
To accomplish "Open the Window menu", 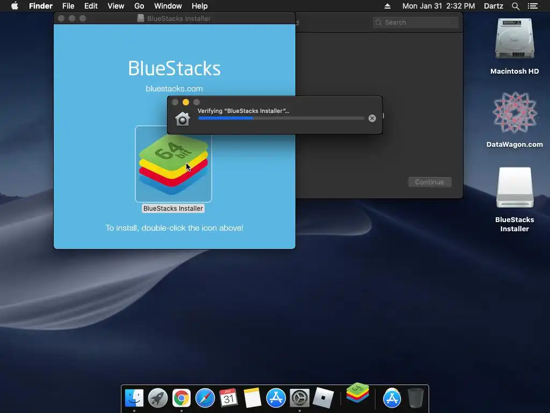I will tap(168, 6).
